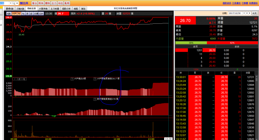Image resolution: width=259 pixels, height=140 pixels.
Task: Click the help icon beside 大戶累積買賣超
Action: (x=95, y=79)
